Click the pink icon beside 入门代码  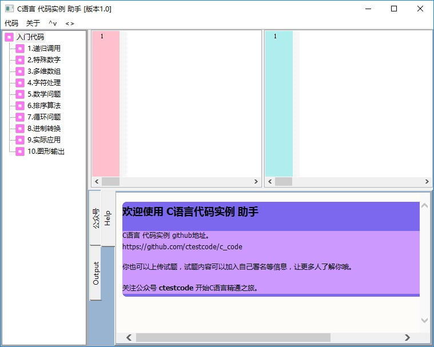pyautogui.click(x=9, y=37)
